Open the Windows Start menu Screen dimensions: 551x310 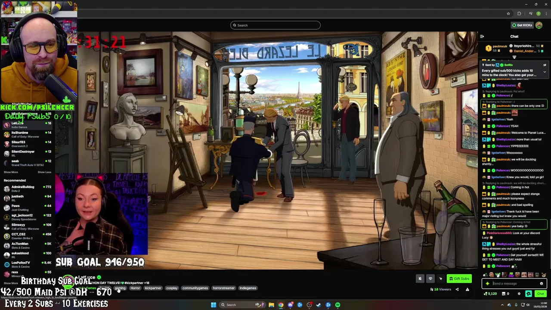pyautogui.click(x=214, y=305)
